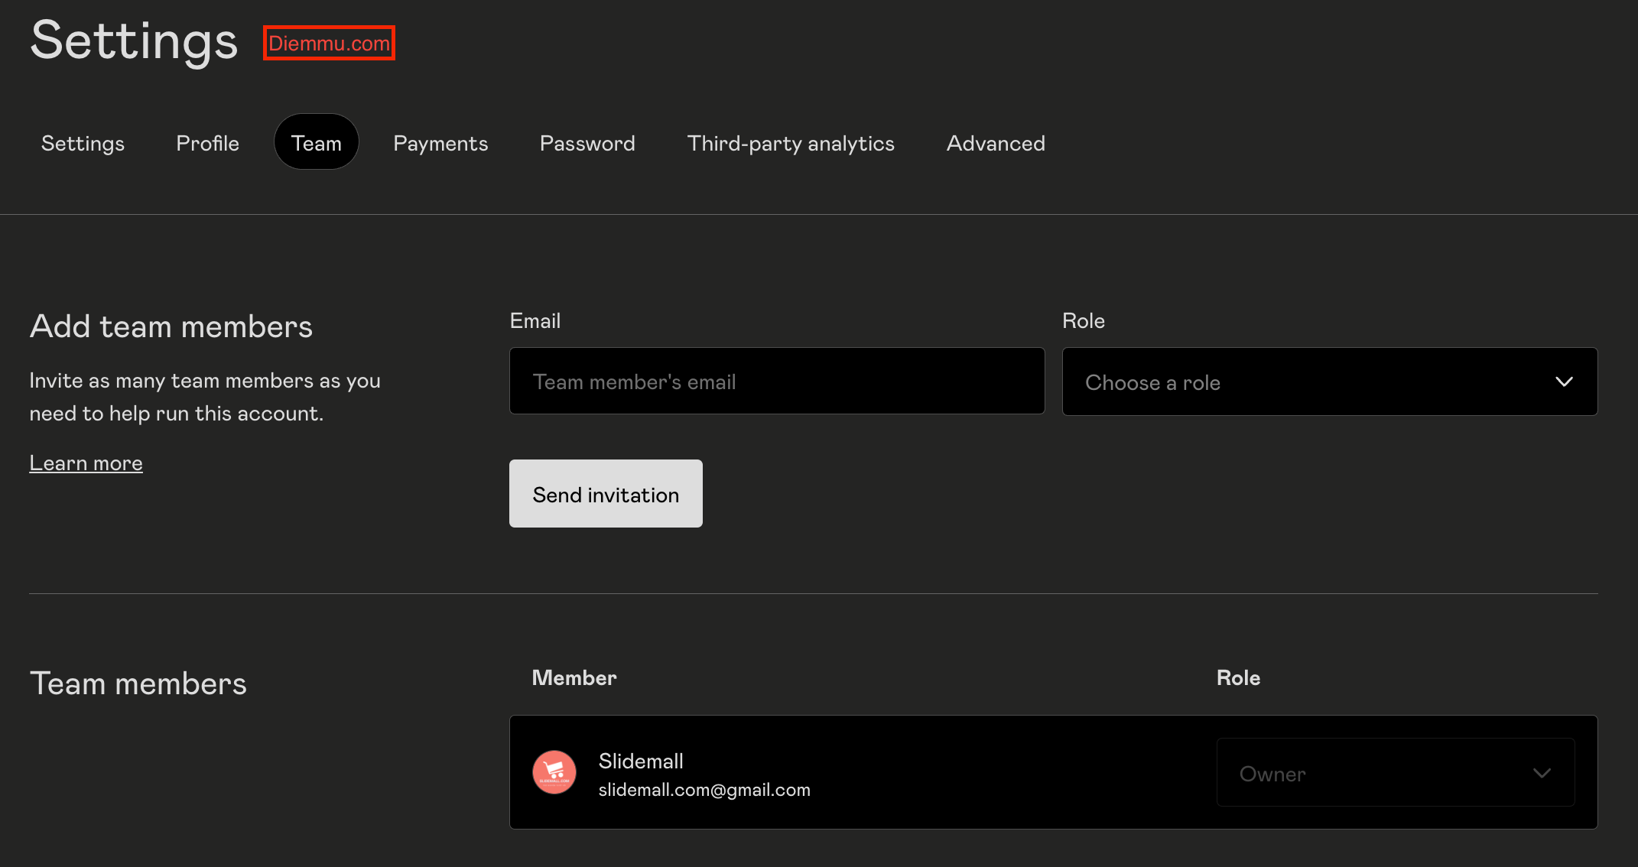This screenshot has height=867, width=1638.
Task: Open the Owner role dropdown
Action: [x=1395, y=773]
